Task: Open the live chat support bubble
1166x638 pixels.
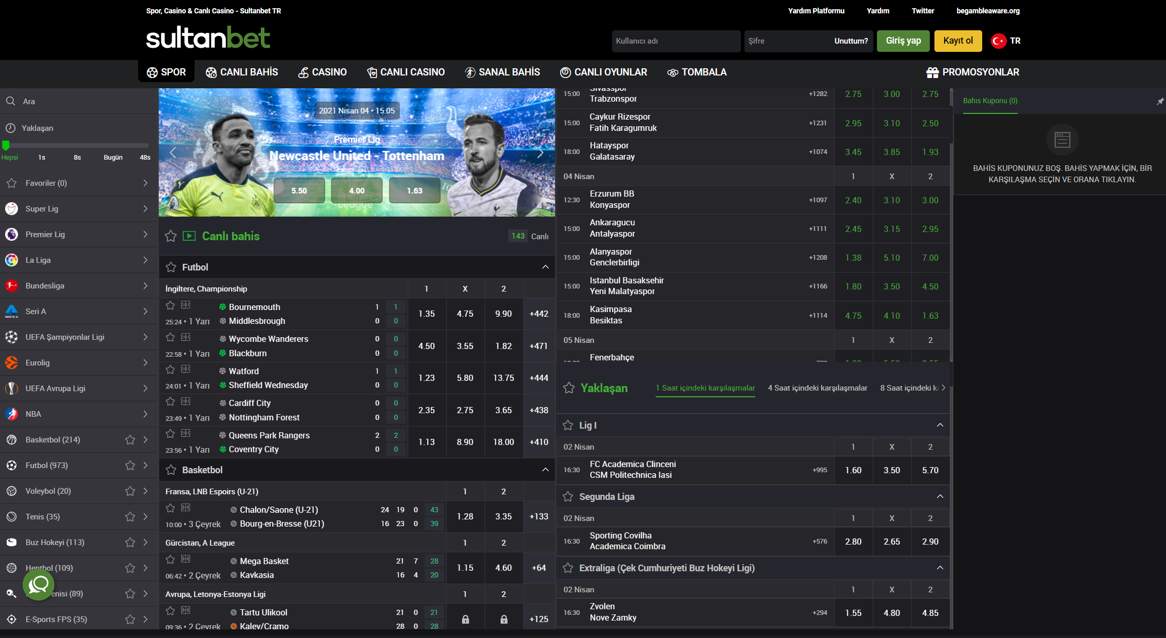Action: point(39,584)
